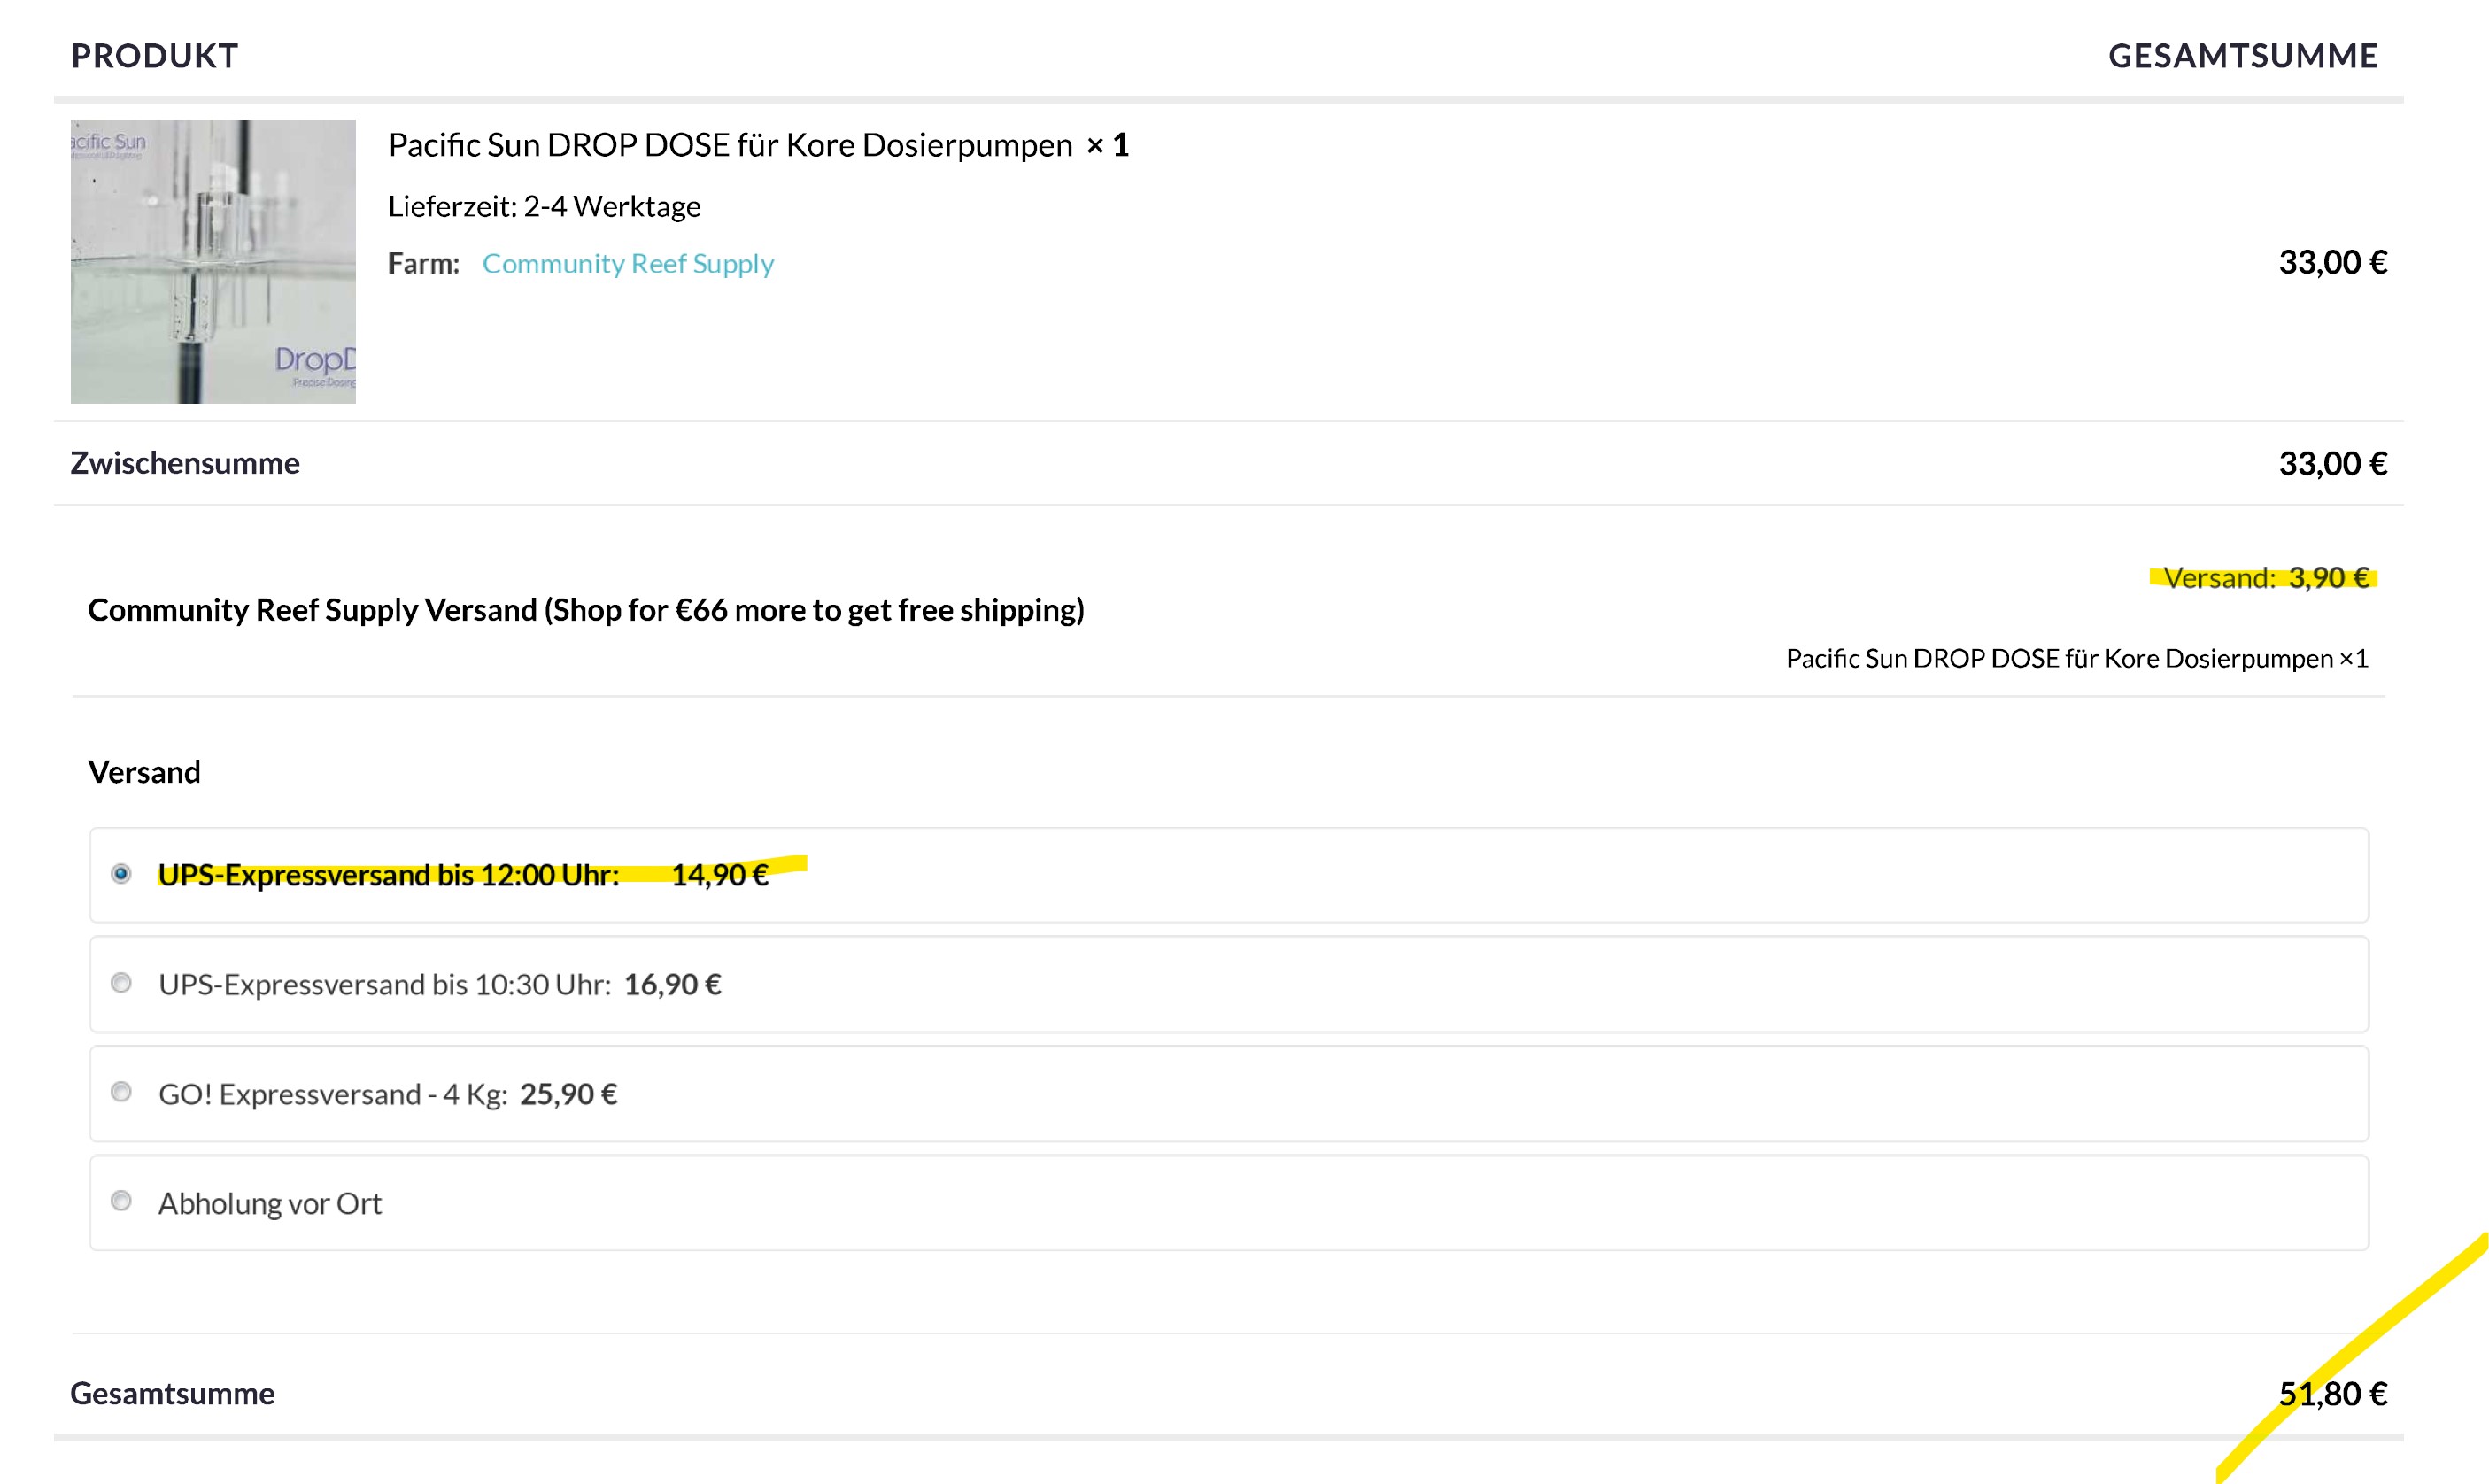Viewport: 2489px width, 1484px height.
Task: Click the Farm: label
Action: [424, 263]
